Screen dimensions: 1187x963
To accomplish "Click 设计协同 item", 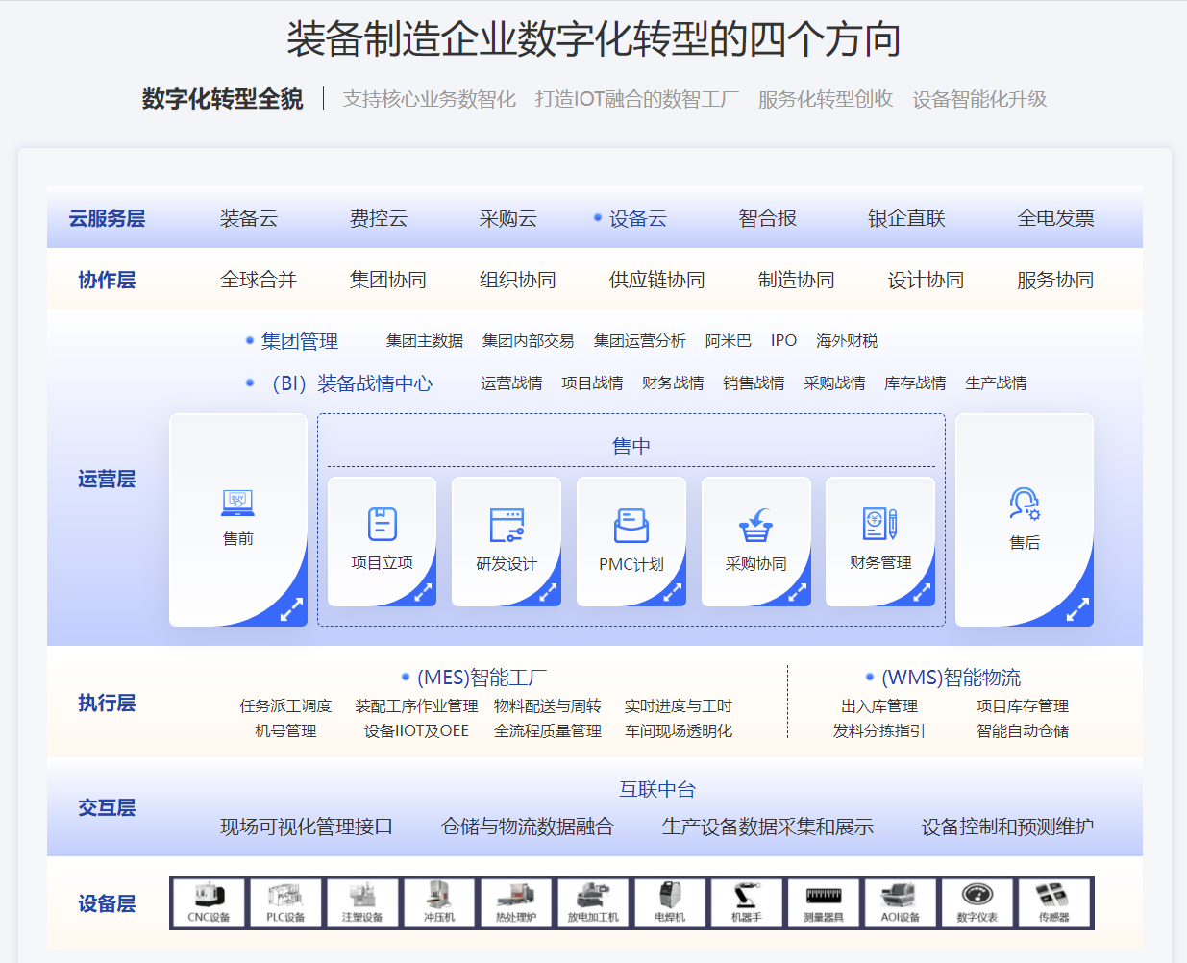I will 927,280.
